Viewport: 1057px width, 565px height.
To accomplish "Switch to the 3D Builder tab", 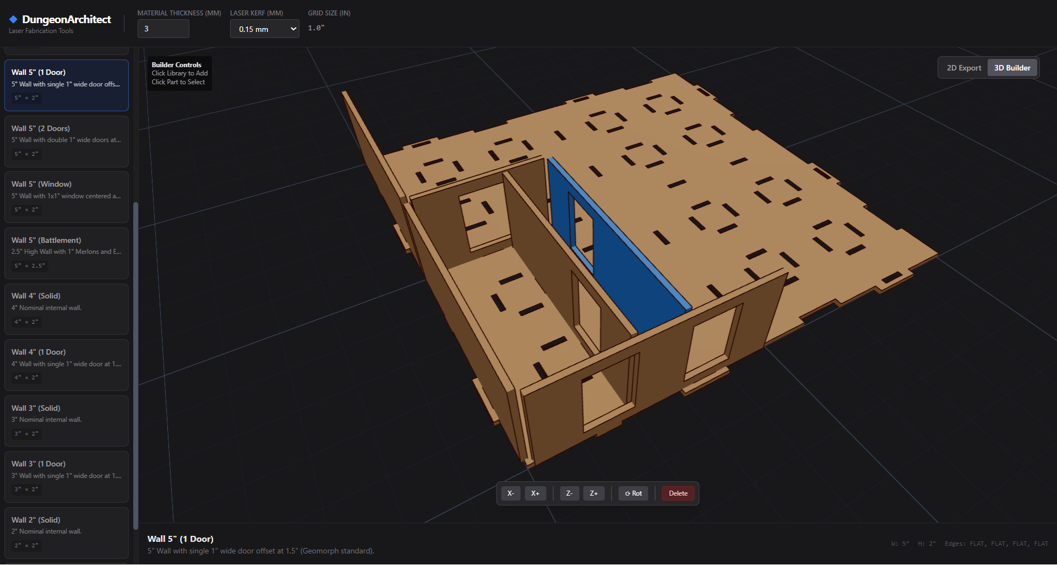I will click(1012, 68).
